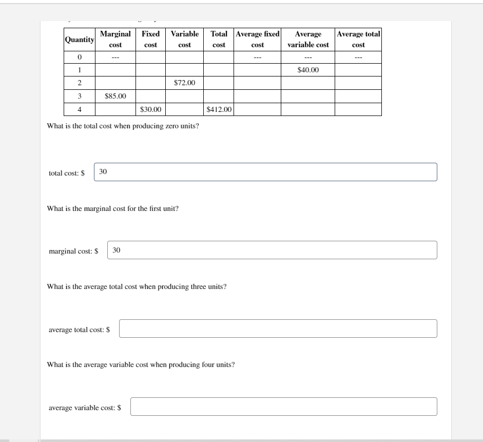This screenshot has height=442, width=483.
Task: Select the $40.00 average variable cost cell
Action: 307,69
